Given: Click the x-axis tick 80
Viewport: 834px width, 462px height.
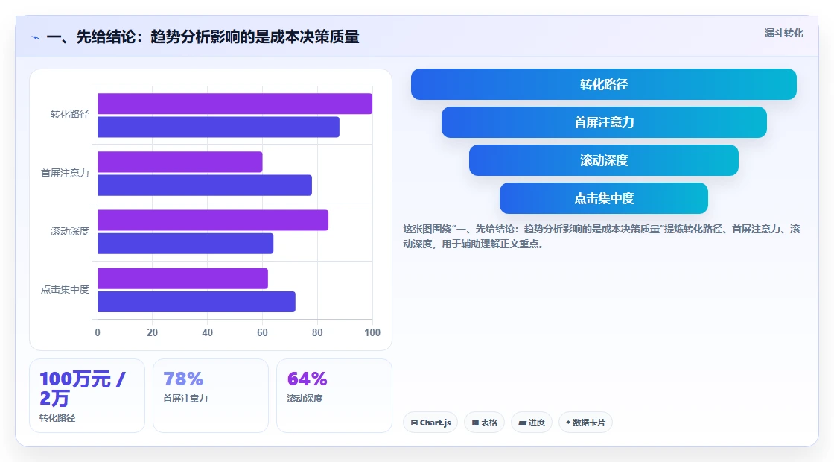Looking at the screenshot, I should [317, 332].
